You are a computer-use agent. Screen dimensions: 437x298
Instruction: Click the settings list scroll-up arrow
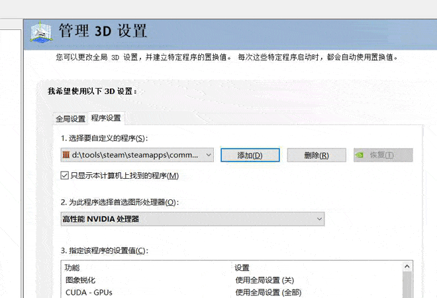point(407,267)
